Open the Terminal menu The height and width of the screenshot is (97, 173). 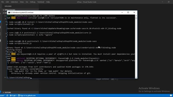click(x=41, y=2)
